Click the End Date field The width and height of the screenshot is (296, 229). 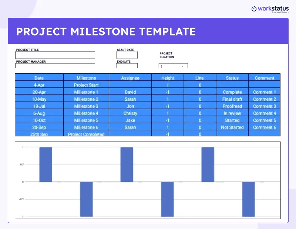click(127, 66)
